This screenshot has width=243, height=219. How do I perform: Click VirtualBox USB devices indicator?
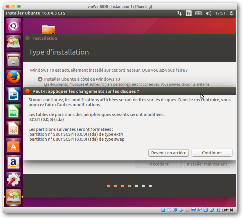click(x=181, y=210)
